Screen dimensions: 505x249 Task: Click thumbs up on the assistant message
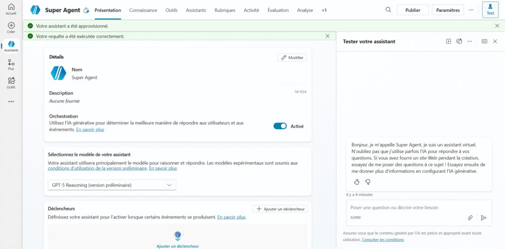pyautogui.click(x=357, y=182)
